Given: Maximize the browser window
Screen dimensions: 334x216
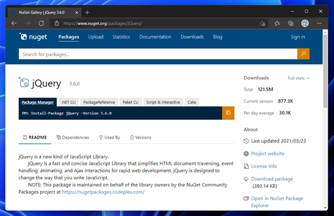Looking at the screenshot, I should [306, 11].
